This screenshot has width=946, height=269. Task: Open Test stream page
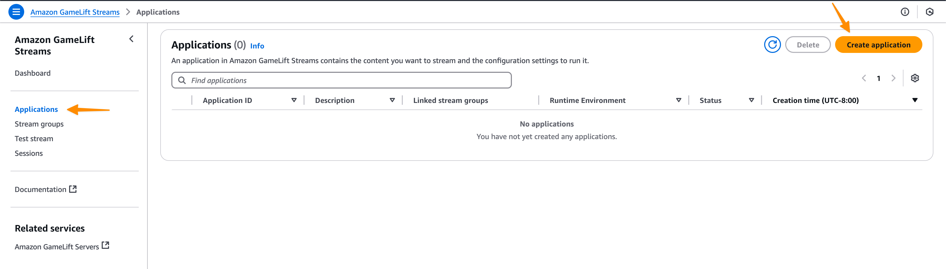(34, 139)
